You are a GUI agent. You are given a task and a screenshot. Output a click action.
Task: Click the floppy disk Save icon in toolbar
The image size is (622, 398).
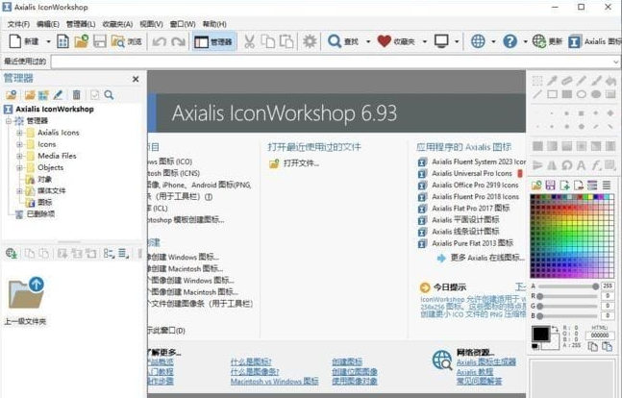click(x=100, y=41)
